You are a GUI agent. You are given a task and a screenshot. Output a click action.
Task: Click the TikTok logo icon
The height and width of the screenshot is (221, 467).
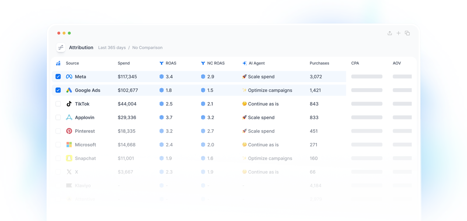click(69, 104)
